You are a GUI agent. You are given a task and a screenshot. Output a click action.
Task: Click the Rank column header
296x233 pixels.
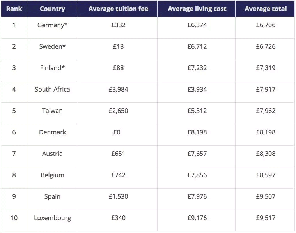pyautogui.click(x=14, y=9)
